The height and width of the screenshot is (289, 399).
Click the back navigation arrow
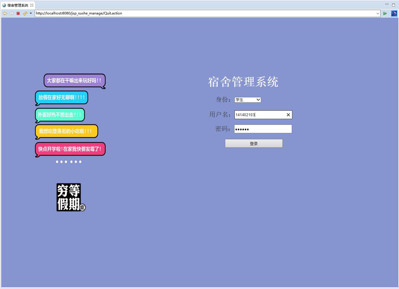click(5, 13)
